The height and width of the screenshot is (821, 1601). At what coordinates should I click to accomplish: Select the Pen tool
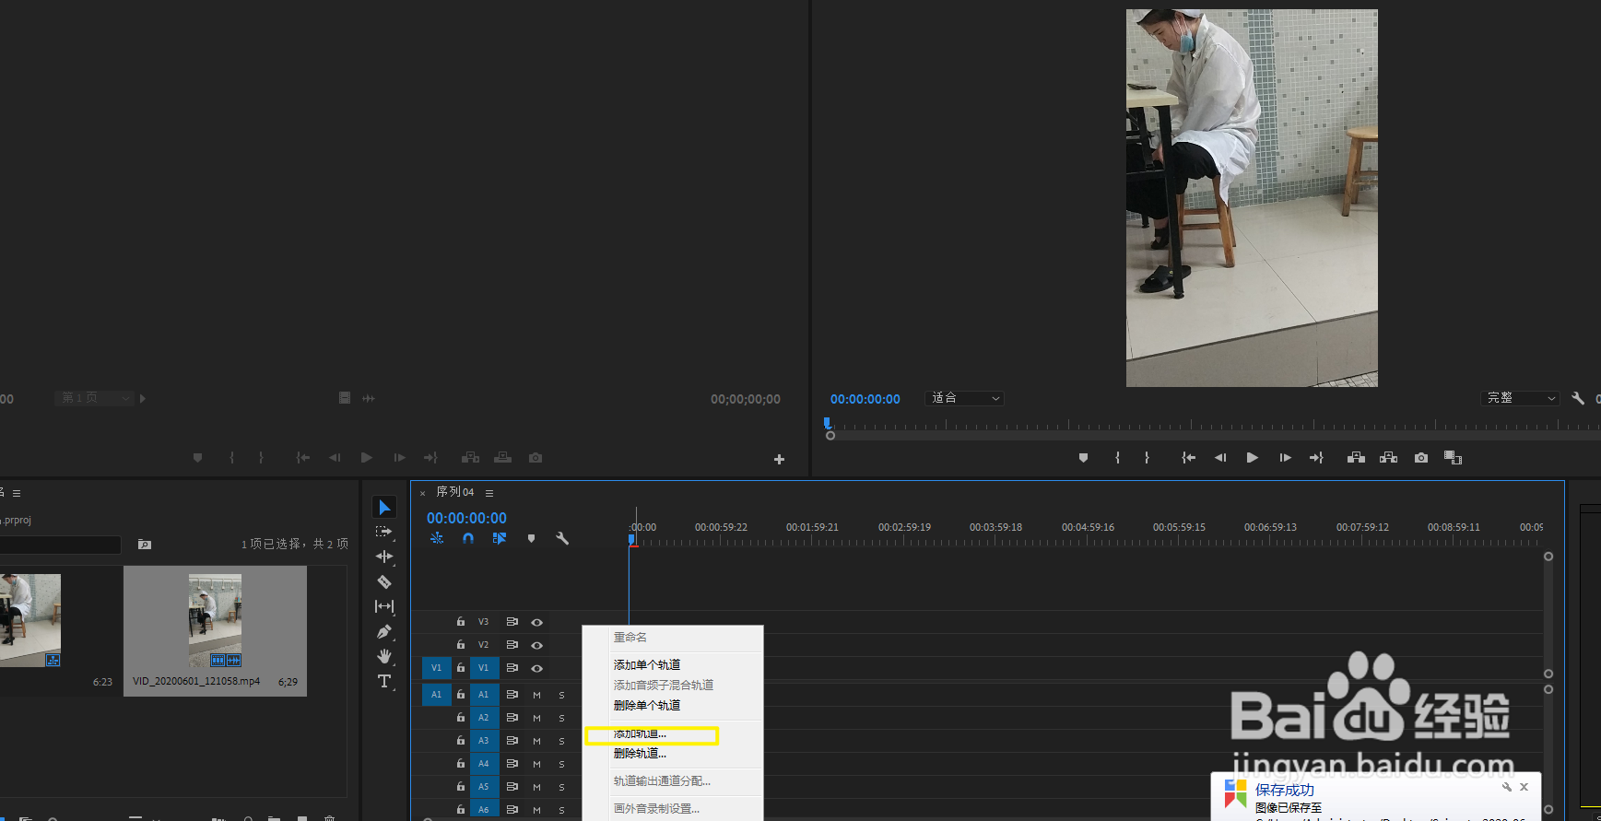coord(384,631)
